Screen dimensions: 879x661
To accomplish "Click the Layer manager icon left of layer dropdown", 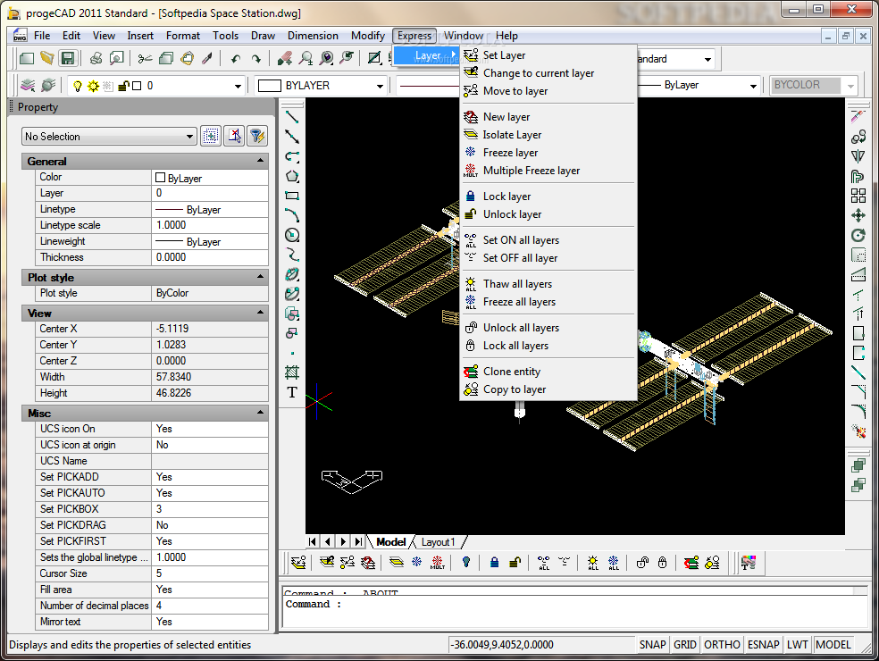I will (x=28, y=86).
